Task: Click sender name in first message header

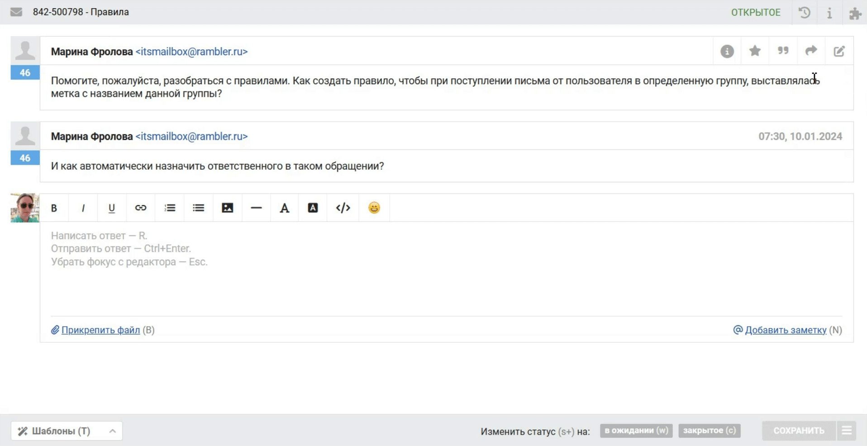Action: (92, 52)
